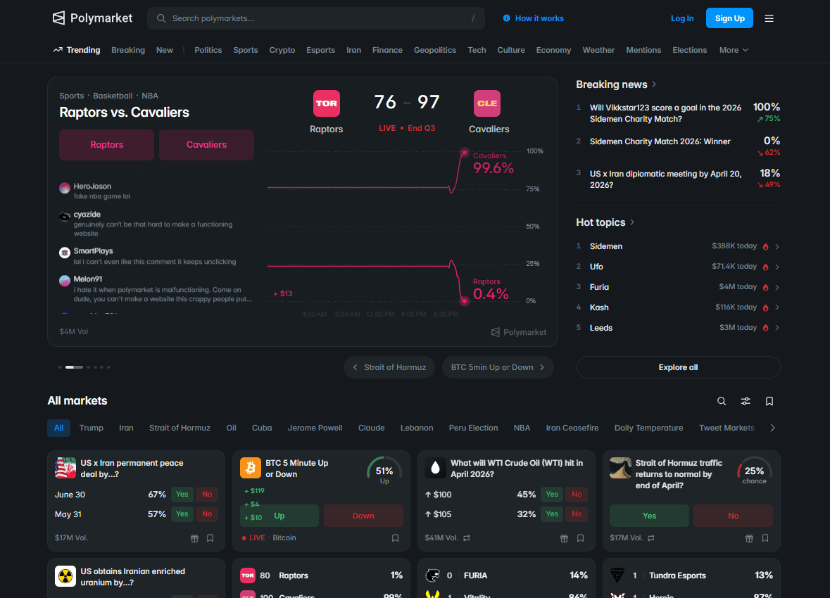
Task: Click the Bitcoin icon on the BTC card
Action: coord(251,468)
